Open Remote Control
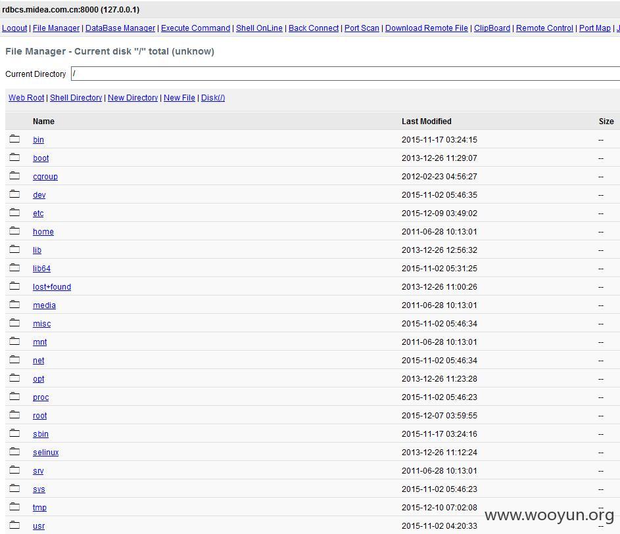620x534 pixels. pos(544,28)
